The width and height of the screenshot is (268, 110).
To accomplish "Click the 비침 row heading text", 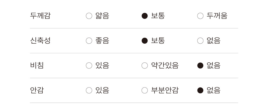I will pos(37,65).
